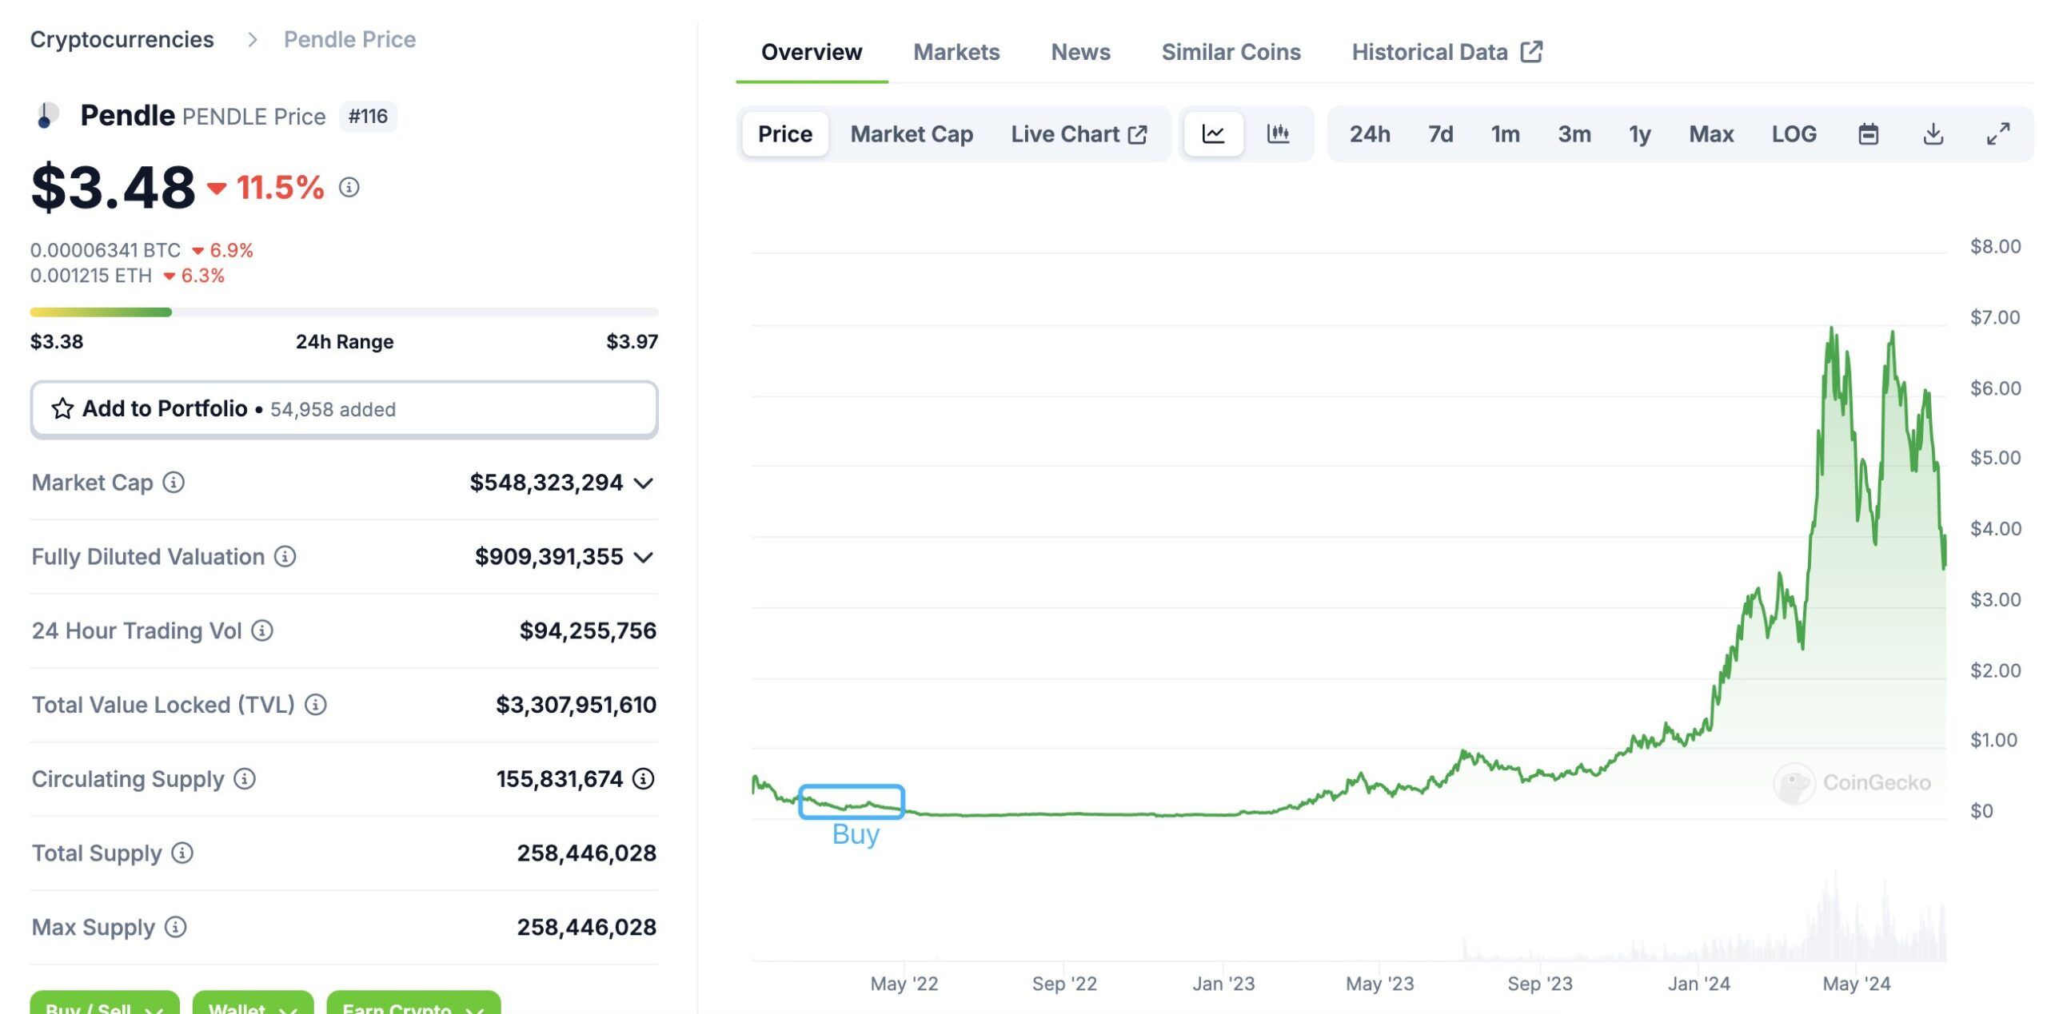The height and width of the screenshot is (1014, 2047).
Task: Open the Buy / Sell dropdown
Action: (x=104, y=1005)
